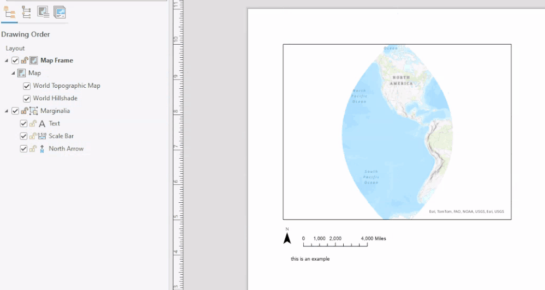Select the Text item label
The width and height of the screenshot is (545, 290).
pyautogui.click(x=54, y=123)
